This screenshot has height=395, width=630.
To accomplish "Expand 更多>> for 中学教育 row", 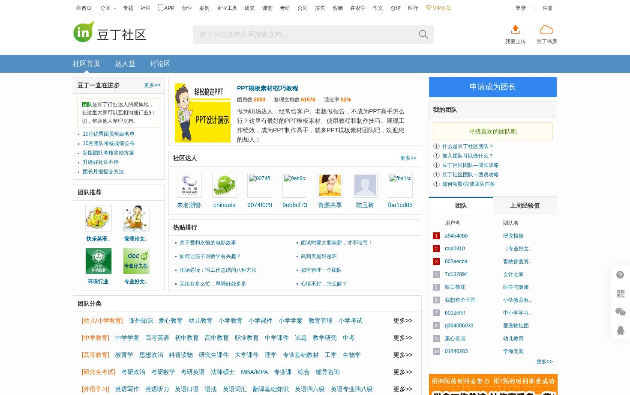I will pyautogui.click(x=403, y=338).
